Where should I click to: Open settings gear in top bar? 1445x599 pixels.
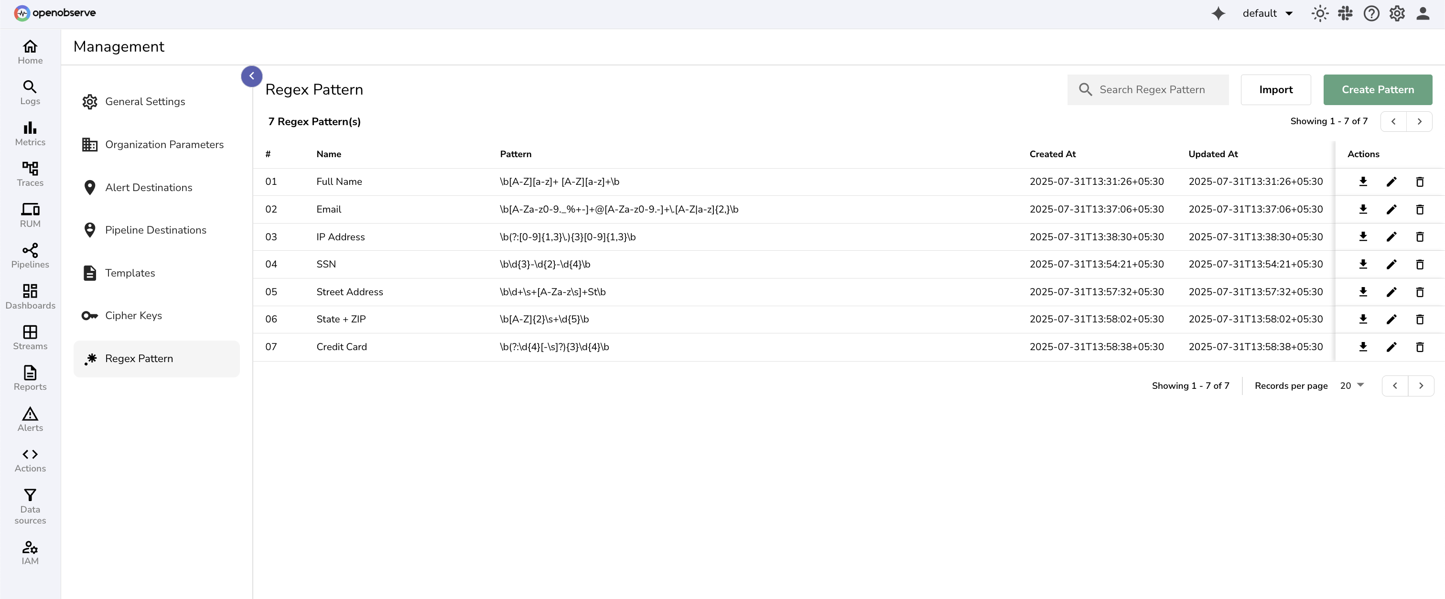(x=1397, y=13)
